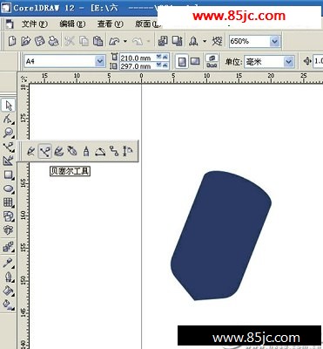Click the Copy icon
The height and width of the screenshot is (349, 323).
84,41
